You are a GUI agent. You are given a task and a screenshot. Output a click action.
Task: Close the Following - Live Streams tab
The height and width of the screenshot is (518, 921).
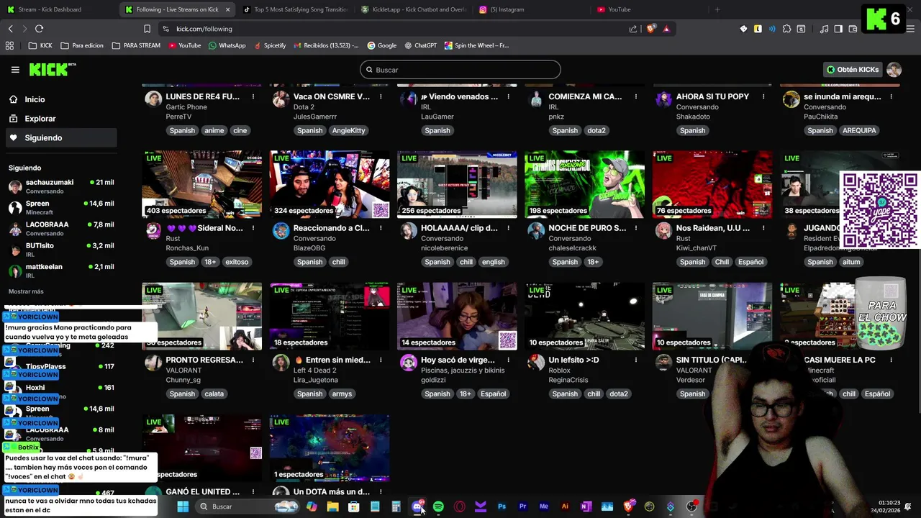tap(228, 9)
